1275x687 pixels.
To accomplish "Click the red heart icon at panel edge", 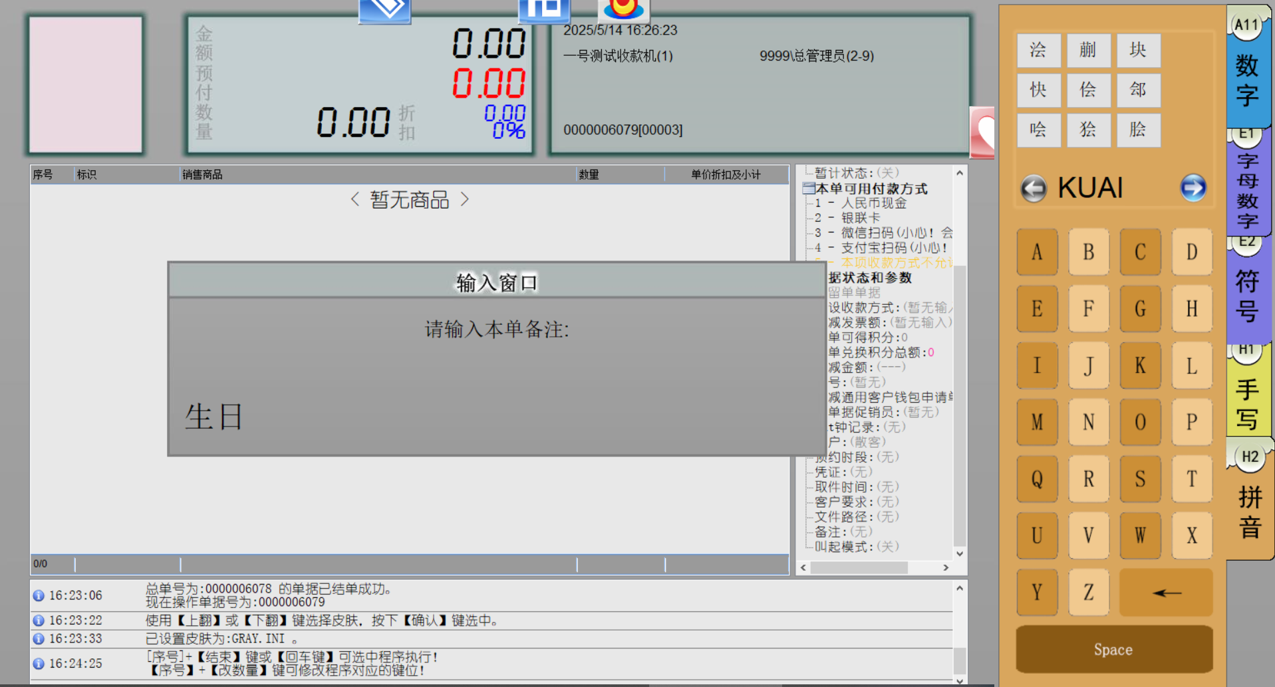I will click(x=983, y=133).
